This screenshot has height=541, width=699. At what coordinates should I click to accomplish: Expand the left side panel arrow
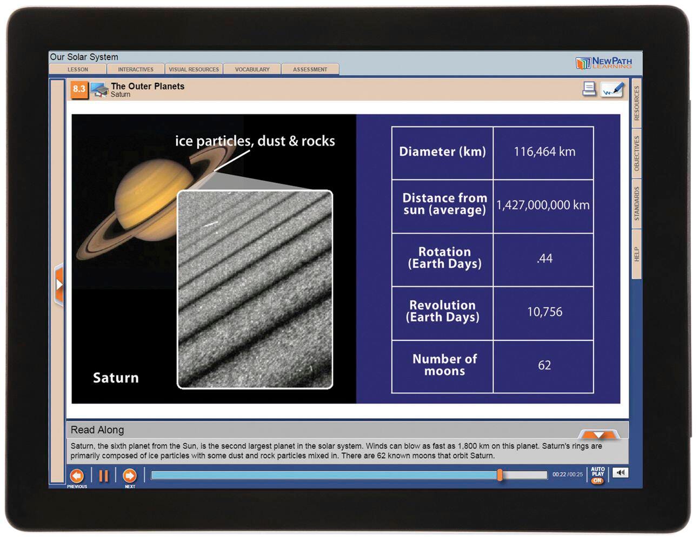pyautogui.click(x=59, y=284)
